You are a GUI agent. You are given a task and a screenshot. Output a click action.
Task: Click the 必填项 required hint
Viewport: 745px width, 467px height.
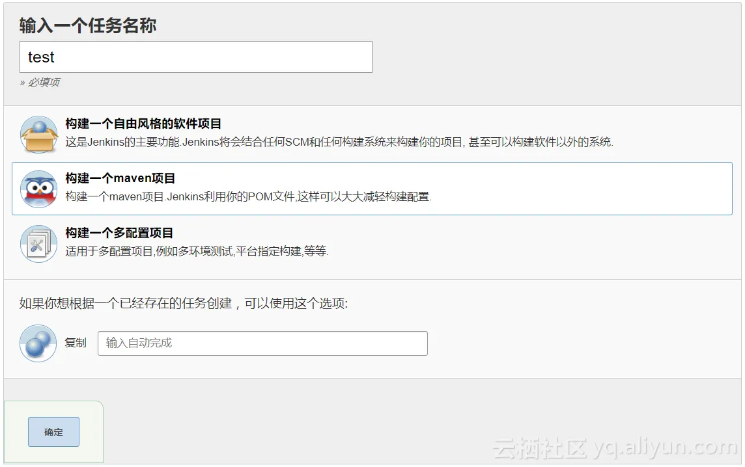pyautogui.click(x=40, y=82)
